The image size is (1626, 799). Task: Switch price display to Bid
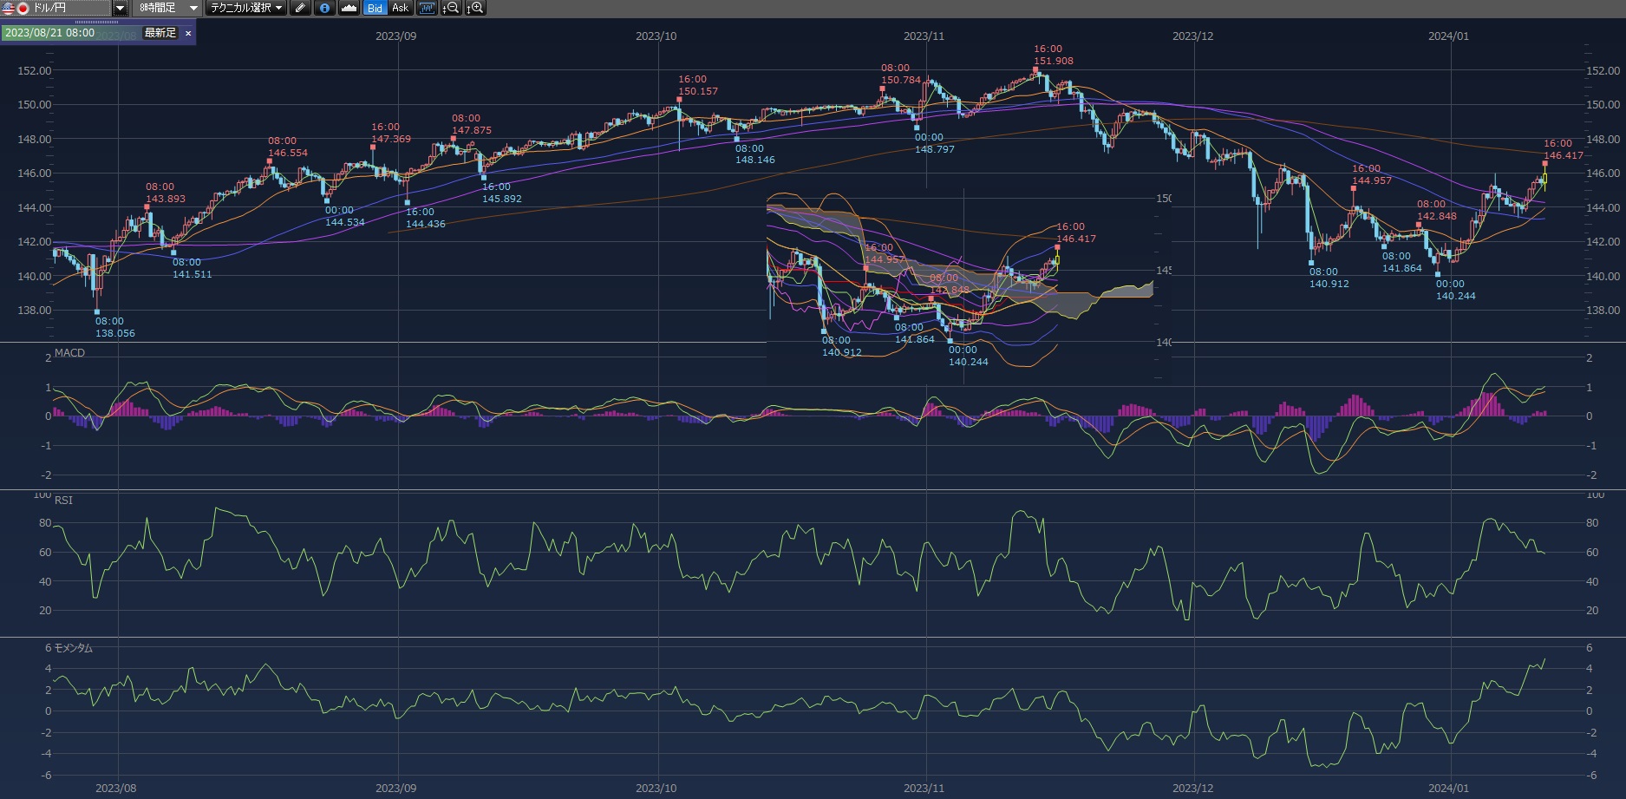point(375,8)
